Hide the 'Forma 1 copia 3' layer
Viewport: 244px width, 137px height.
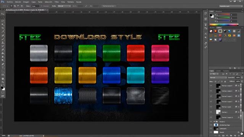coord(211,96)
